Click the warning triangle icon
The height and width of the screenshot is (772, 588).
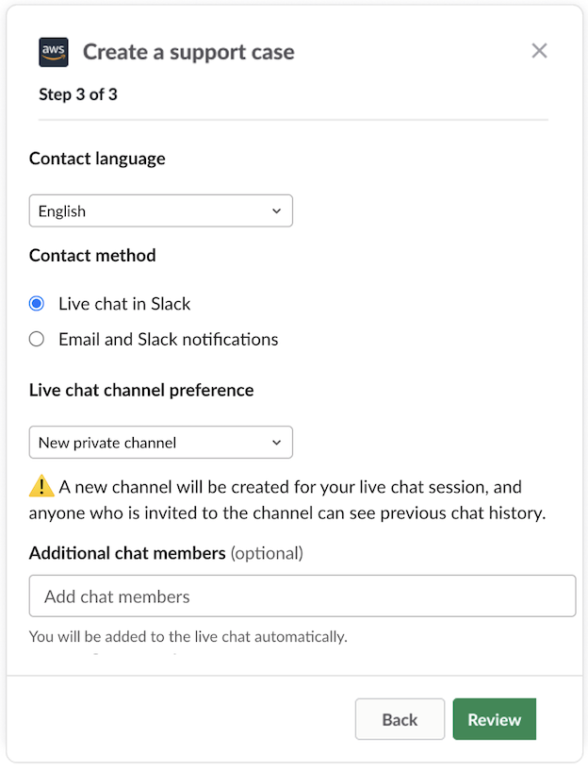click(40, 487)
